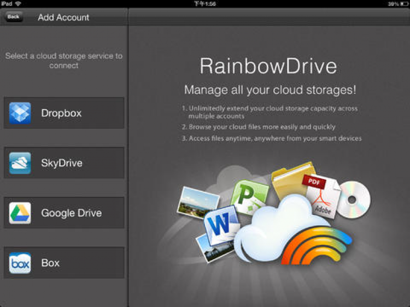Click the Wi-Fi status icon
Image resolution: width=410 pixels, height=307 pixels.
(x=18, y=4)
